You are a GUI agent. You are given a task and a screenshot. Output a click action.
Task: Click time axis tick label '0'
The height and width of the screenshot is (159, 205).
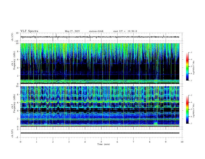coord(20,142)
